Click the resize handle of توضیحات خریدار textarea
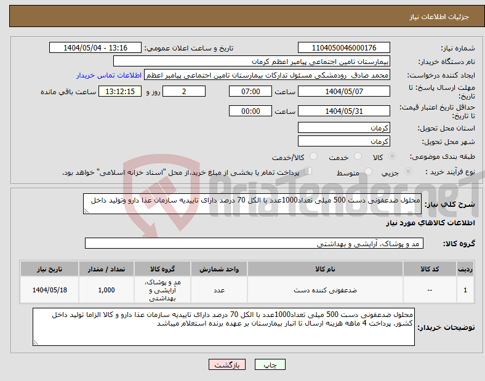 coord(36,343)
